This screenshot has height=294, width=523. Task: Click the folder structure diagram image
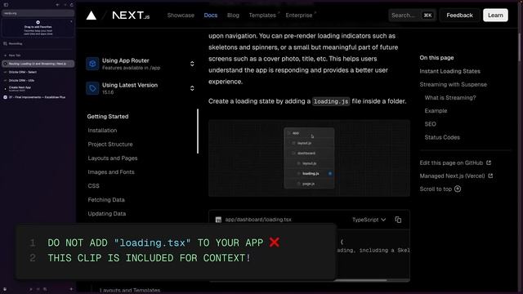coord(309,158)
